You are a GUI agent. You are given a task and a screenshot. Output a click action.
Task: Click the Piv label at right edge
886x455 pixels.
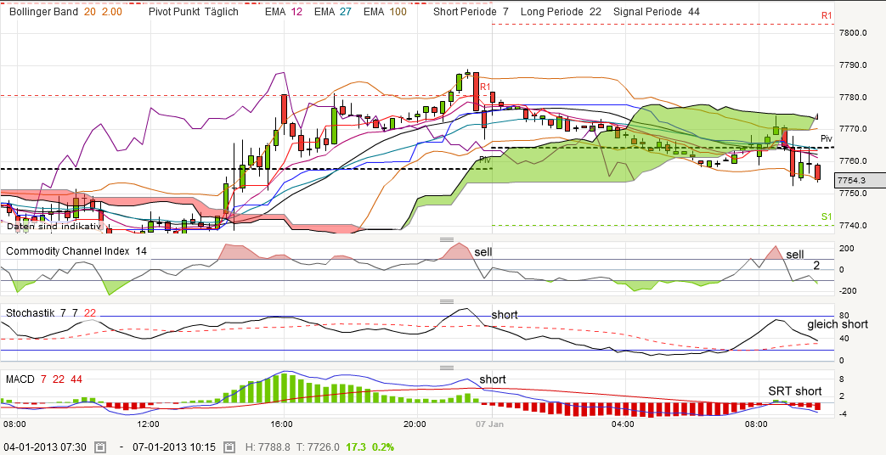(x=826, y=138)
